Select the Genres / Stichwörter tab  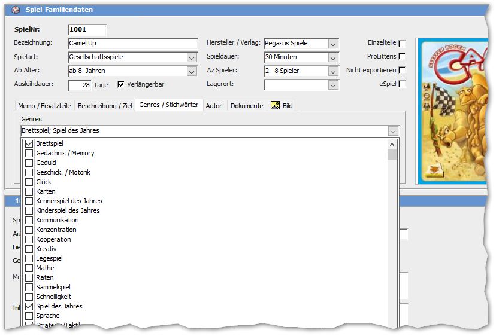click(x=169, y=105)
